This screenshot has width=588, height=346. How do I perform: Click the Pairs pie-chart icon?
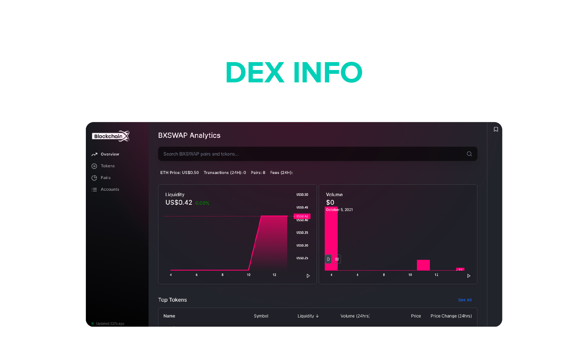coord(94,178)
